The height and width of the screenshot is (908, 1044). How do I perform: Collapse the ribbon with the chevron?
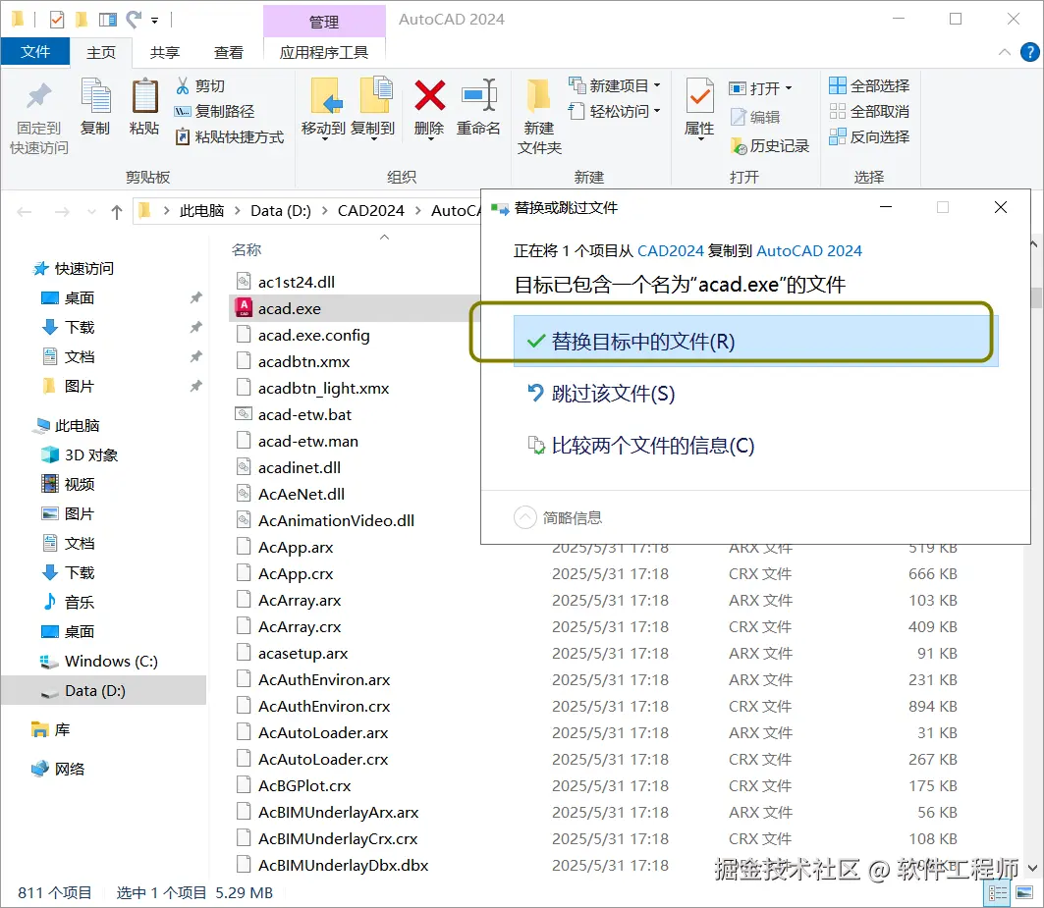pos(1004,52)
